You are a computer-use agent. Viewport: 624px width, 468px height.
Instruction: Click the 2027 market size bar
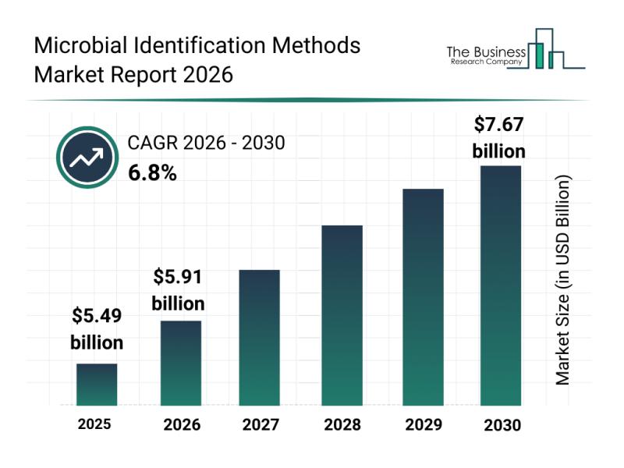(x=260, y=337)
